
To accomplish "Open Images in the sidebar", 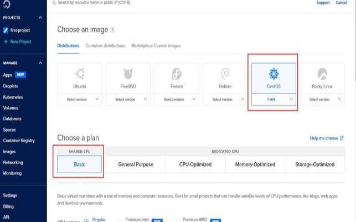I will pyautogui.click(x=9, y=152).
